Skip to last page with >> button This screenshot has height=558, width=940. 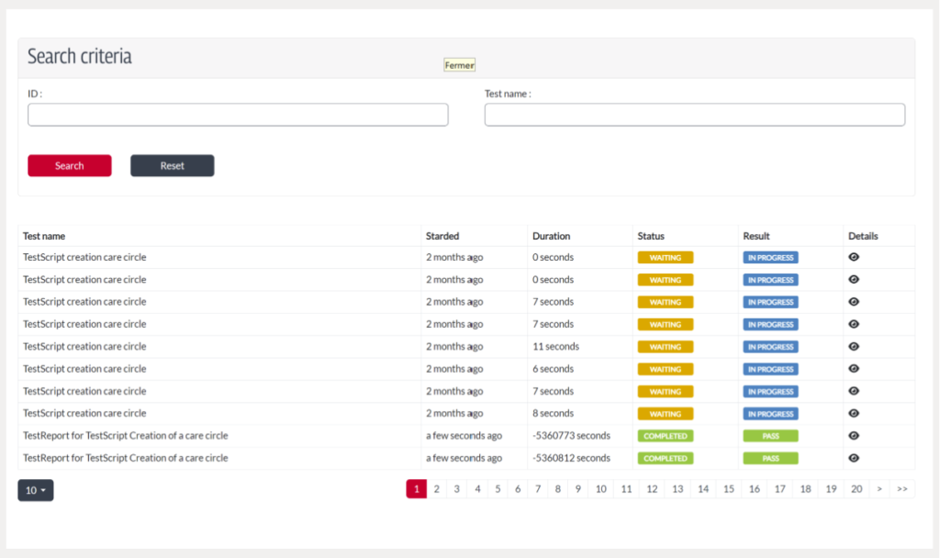tap(901, 489)
